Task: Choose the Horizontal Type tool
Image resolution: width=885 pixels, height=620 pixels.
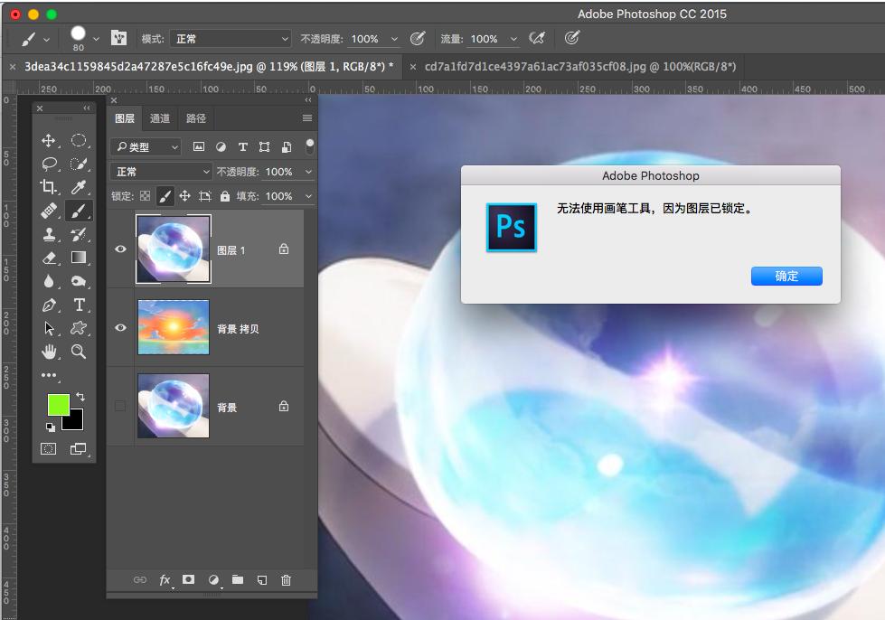Action: (79, 305)
